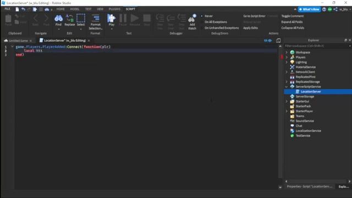Click the help icon beside What's New
The height and width of the screenshot is (198, 352).
[x=324, y=9]
